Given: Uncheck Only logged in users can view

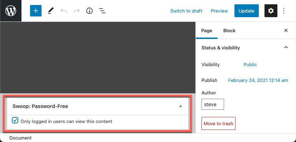Looking at the screenshot, I should [15, 120].
